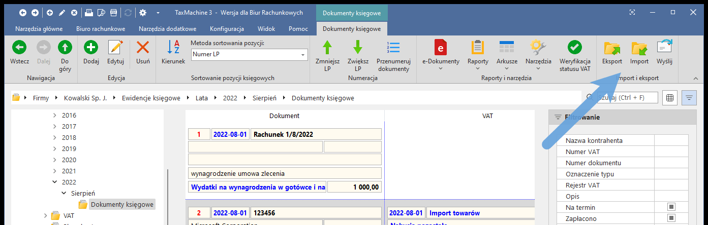Select Dokumenty księgowe in the tree
The width and height of the screenshot is (708, 225).
click(x=122, y=205)
